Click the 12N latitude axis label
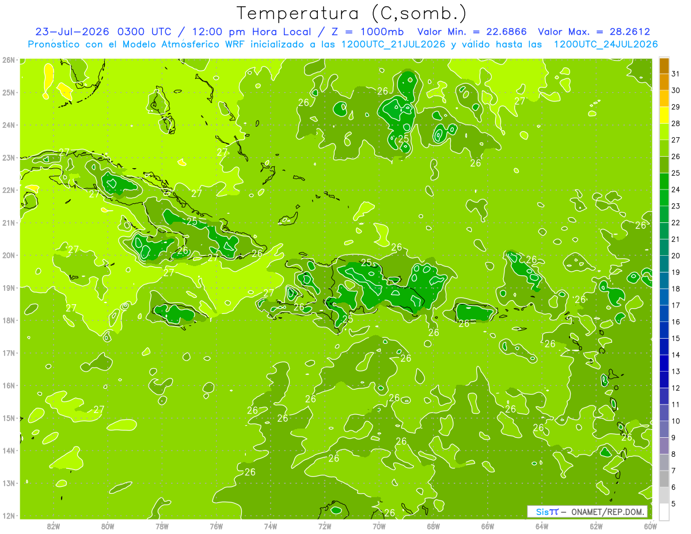This screenshot has width=691, height=534. point(8,516)
